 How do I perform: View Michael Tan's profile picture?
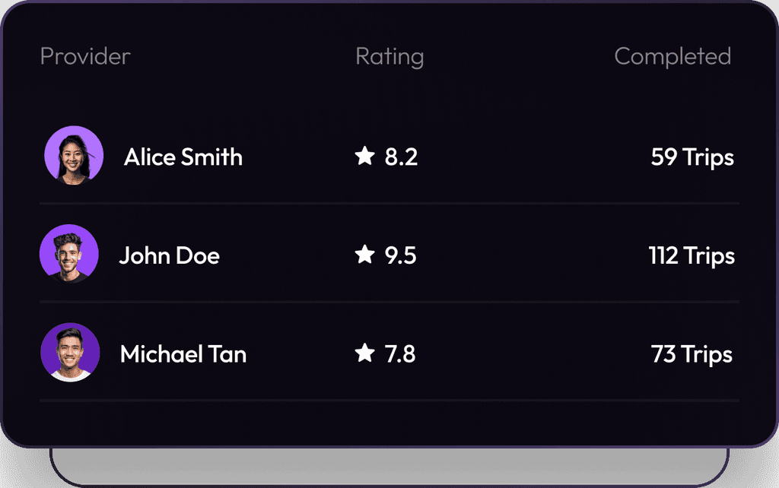70,353
